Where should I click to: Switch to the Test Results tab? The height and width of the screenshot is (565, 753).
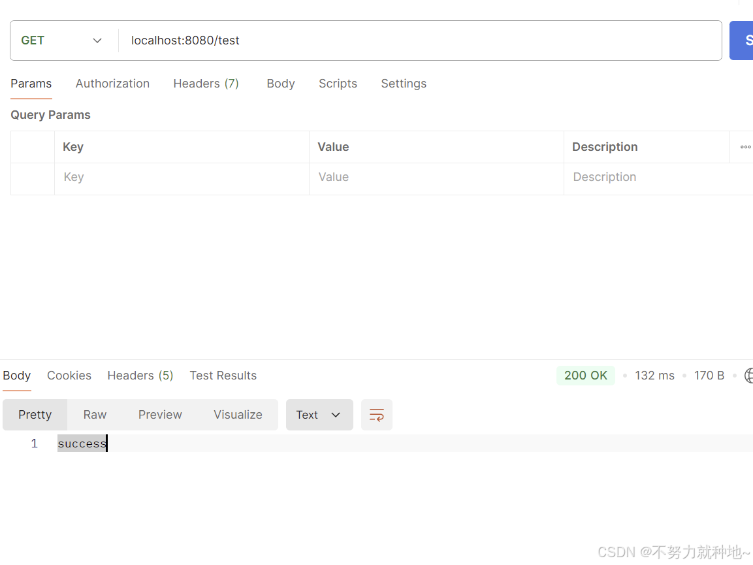tap(223, 376)
